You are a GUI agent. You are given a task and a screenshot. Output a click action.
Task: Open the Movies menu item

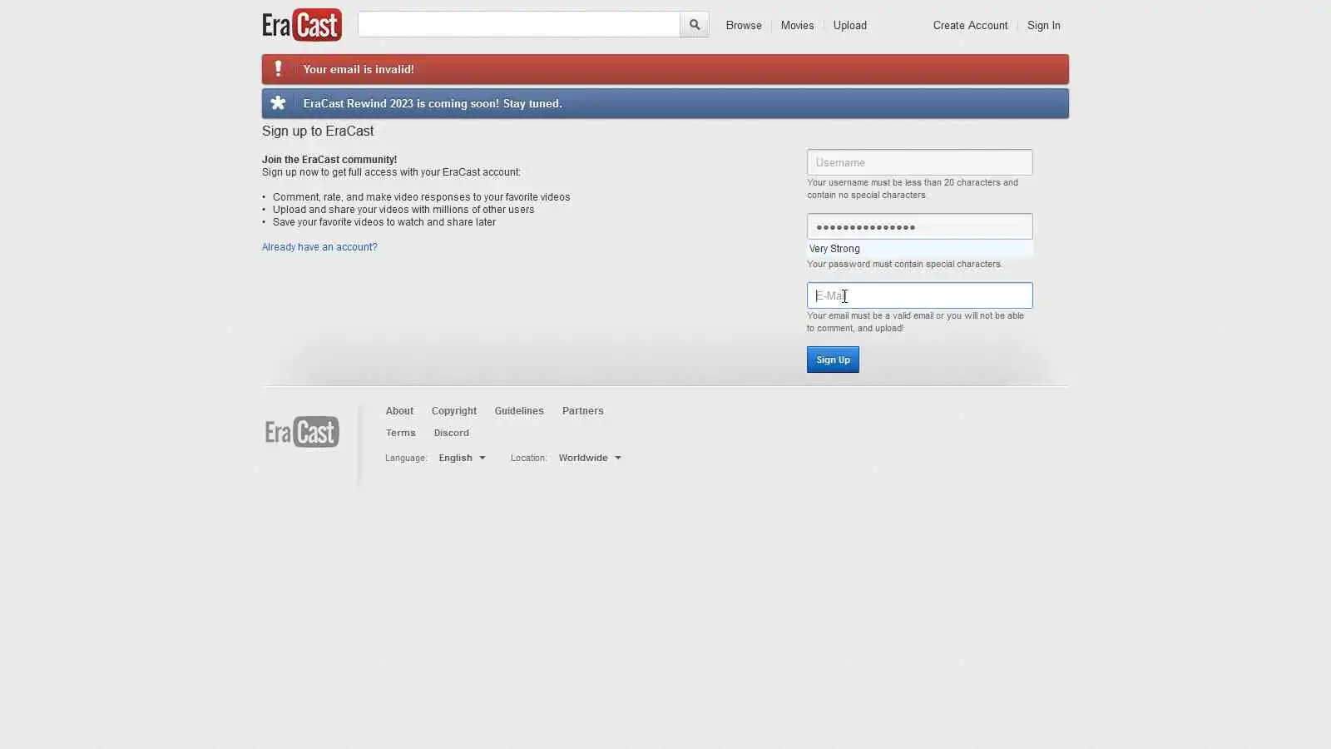(x=797, y=26)
